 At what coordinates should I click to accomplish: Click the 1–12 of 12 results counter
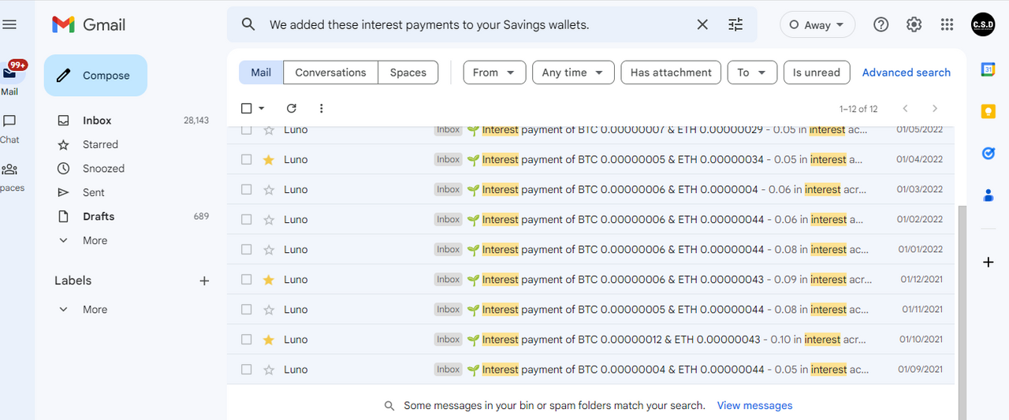coord(858,109)
